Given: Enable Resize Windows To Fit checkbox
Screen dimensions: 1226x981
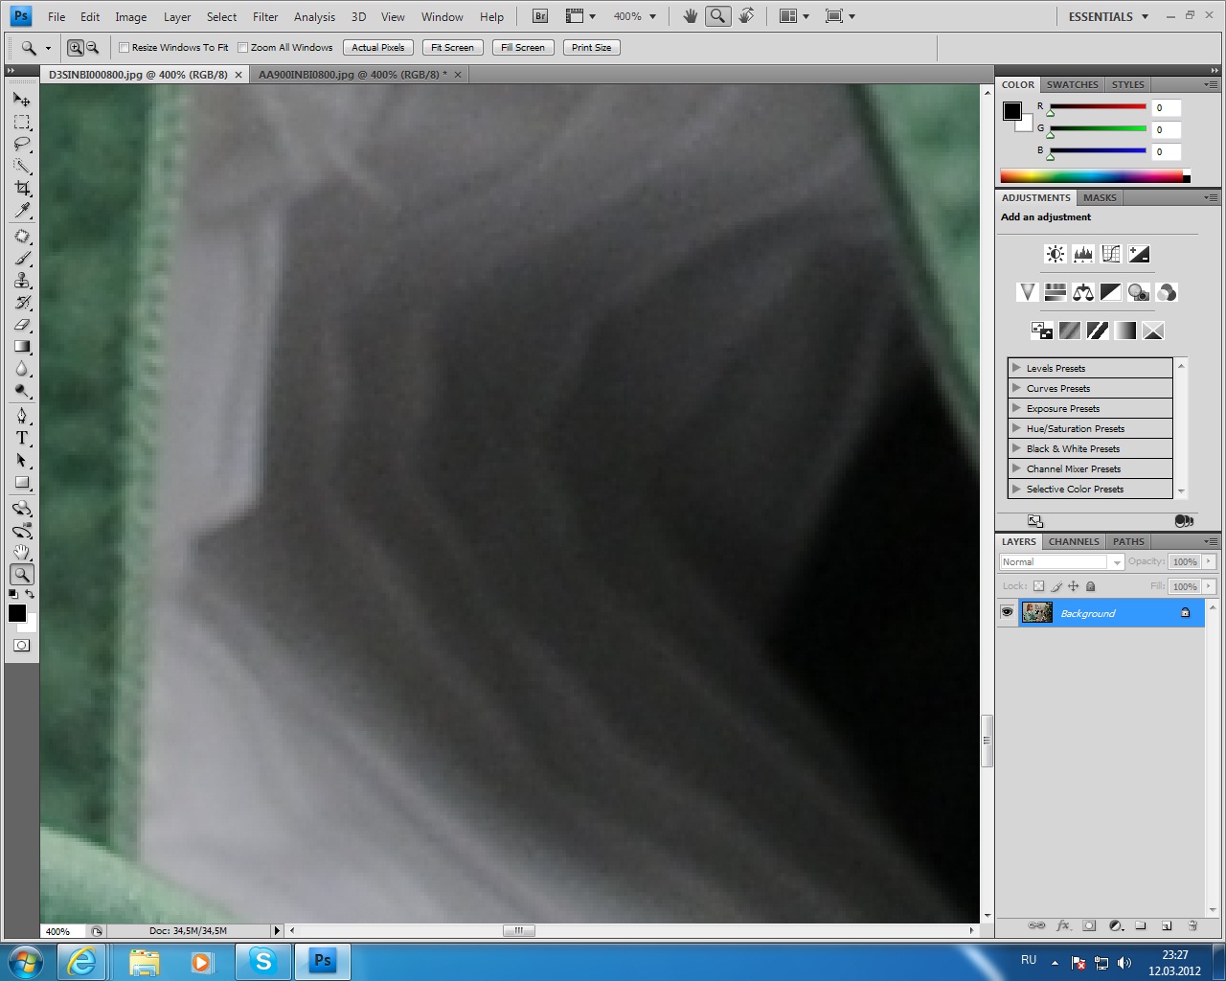Looking at the screenshot, I should pos(125,48).
